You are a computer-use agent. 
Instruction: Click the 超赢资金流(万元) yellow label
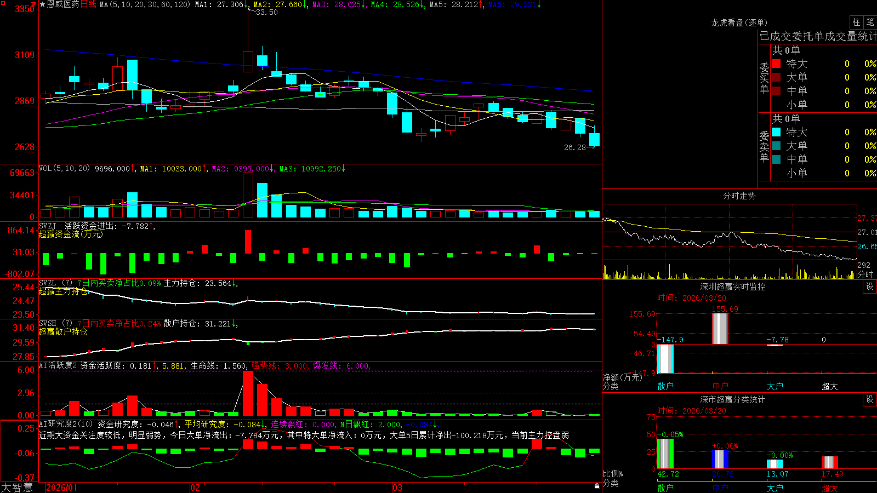(71, 234)
